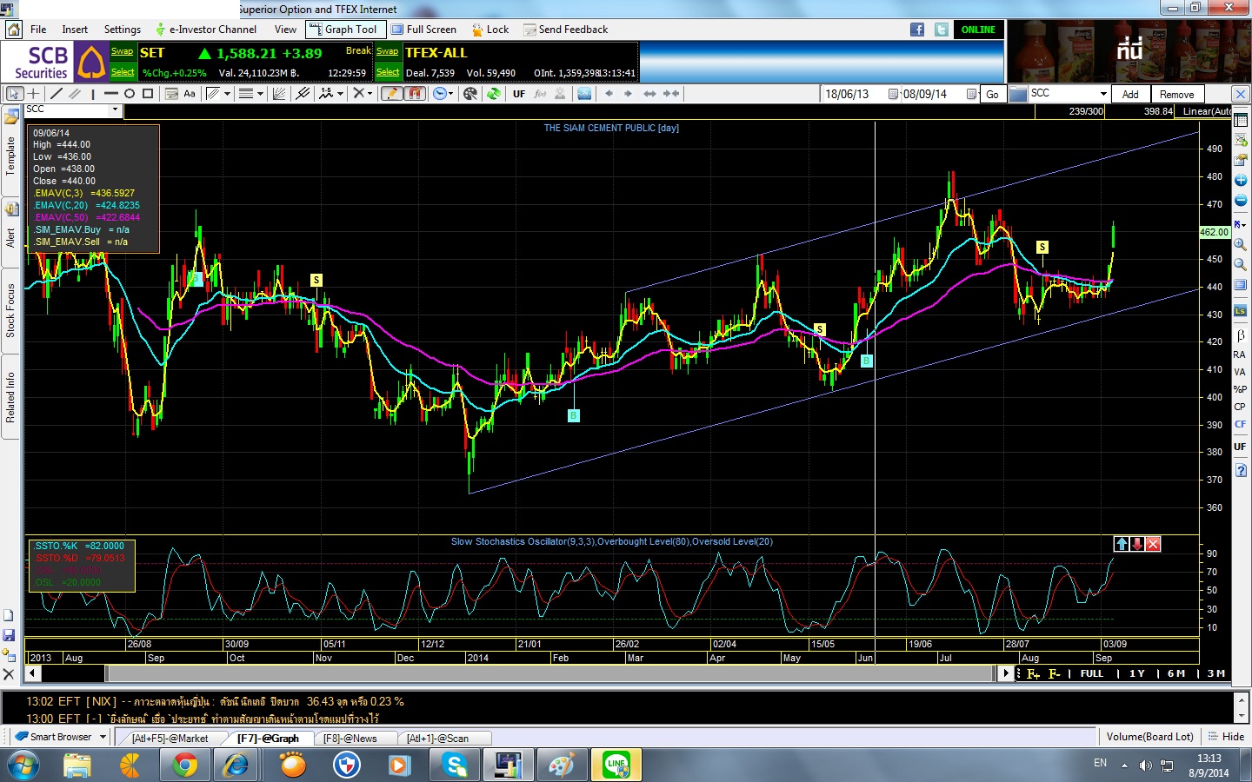This screenshot has height=782, width=1252.
Task: Open the File menu
Action: click(38, 30)
